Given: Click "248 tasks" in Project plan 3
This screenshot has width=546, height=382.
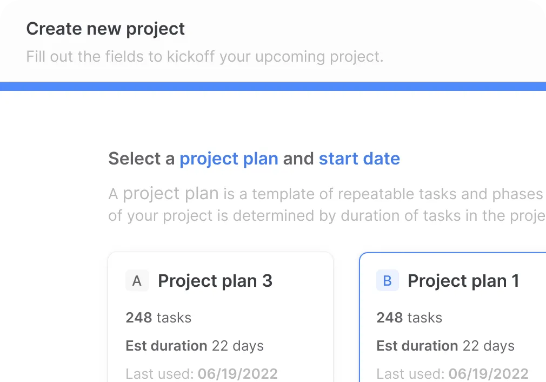Looking at the screenshot, I should [x=158, y=318].
